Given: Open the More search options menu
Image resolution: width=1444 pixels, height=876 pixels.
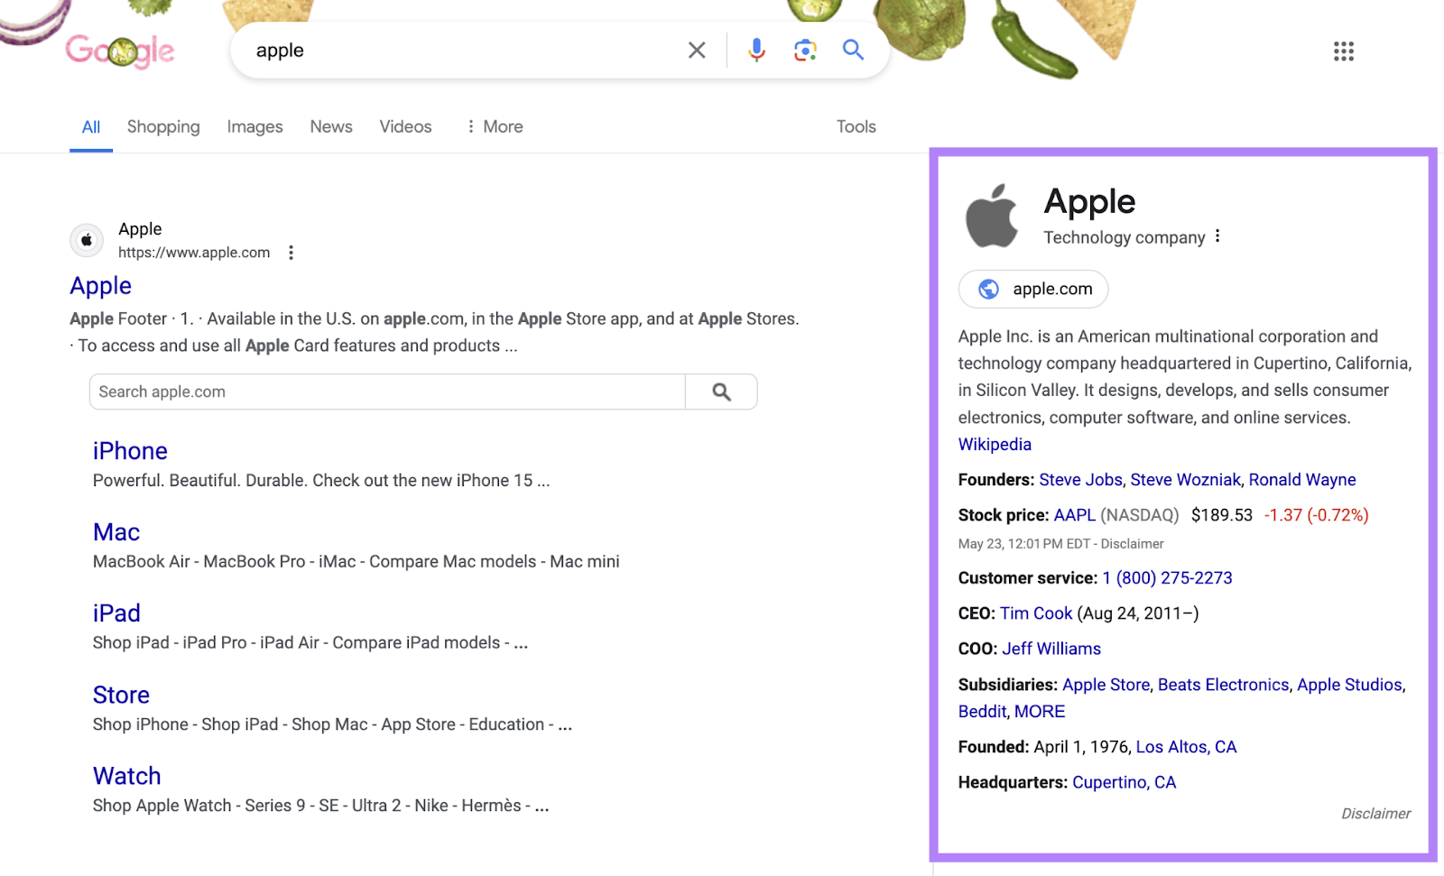Looking at the screenshot, I should [x=495, y=126].
